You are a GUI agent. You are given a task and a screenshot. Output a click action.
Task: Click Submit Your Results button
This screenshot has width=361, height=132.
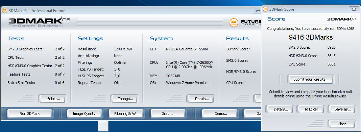311,79
